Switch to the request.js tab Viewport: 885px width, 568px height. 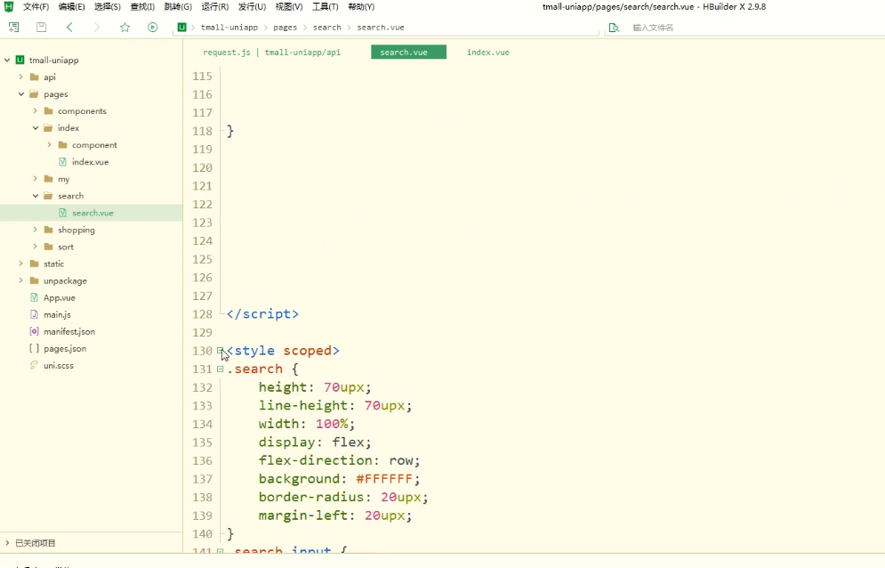pyautogui.click(x=271, y=52)
